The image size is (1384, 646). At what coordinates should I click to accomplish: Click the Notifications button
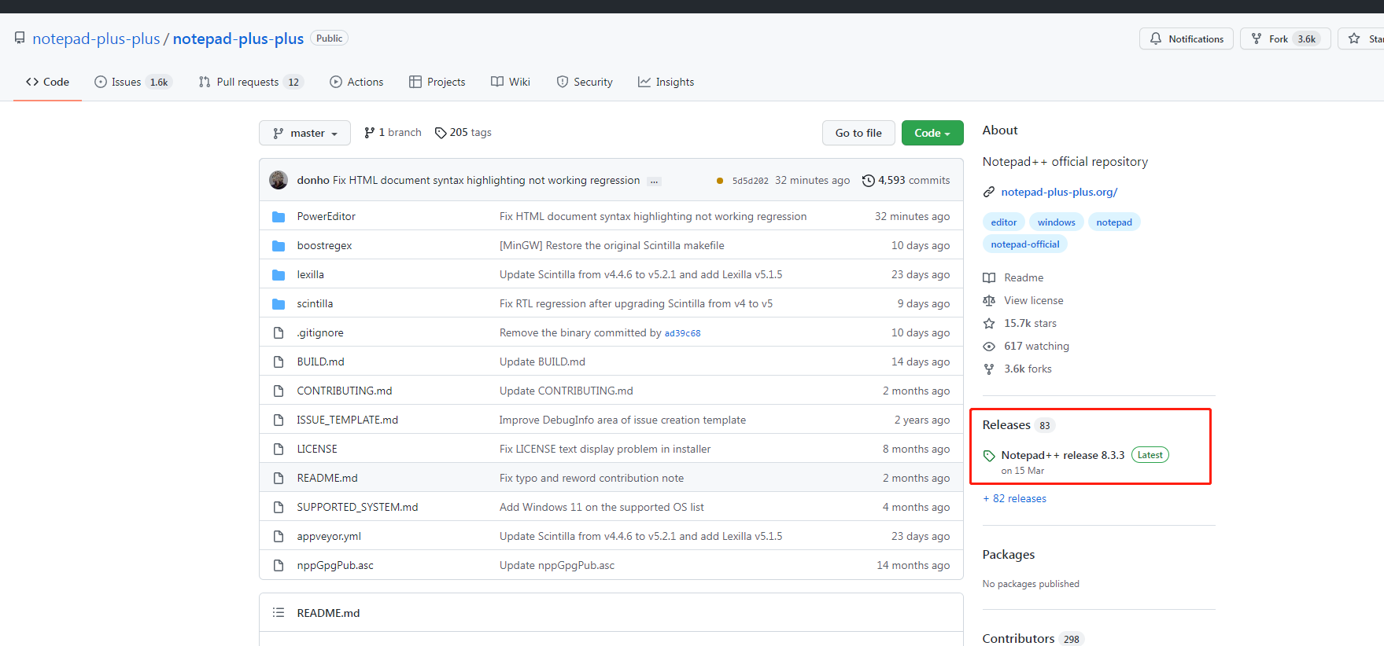(1187, 39)
